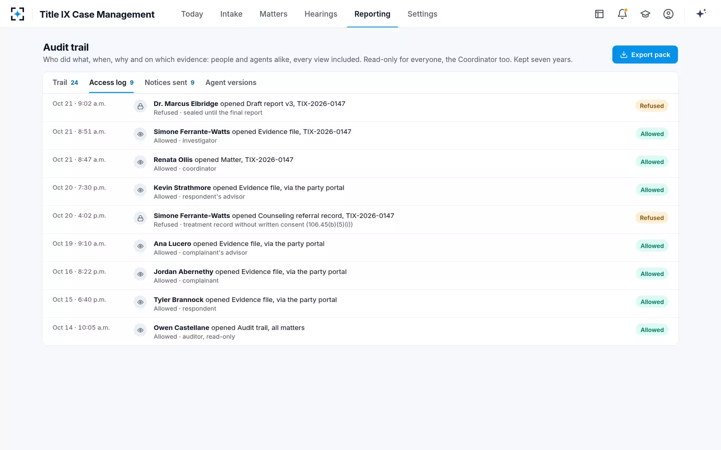
Task: Click Refused badge on Dr. Marcus Elbridge row
Action: (x=651, y=106)
